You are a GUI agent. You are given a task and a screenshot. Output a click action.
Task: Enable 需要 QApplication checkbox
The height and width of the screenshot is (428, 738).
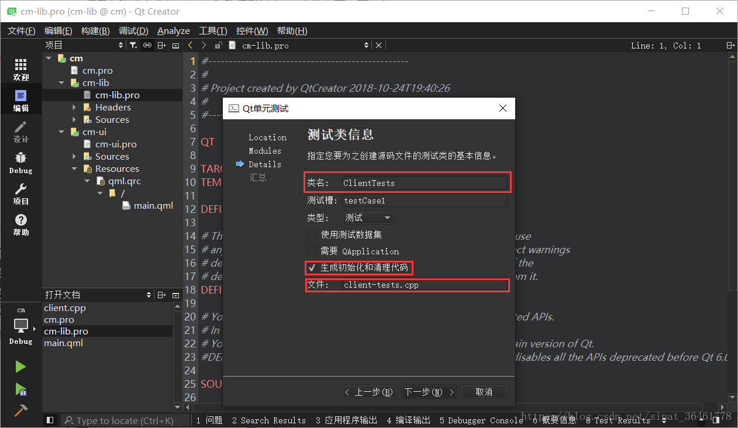[312, 251]
